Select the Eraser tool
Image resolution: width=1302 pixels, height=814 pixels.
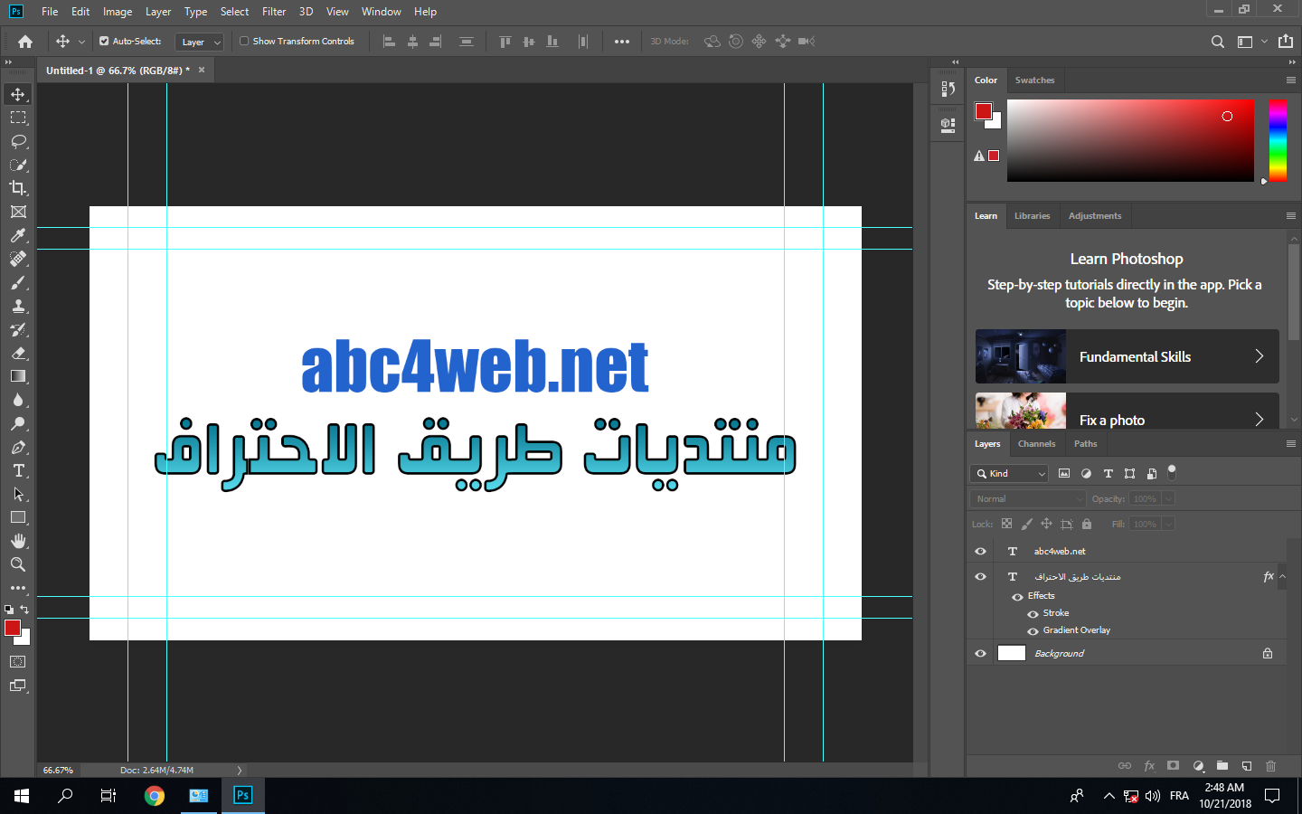pos(18,354)
